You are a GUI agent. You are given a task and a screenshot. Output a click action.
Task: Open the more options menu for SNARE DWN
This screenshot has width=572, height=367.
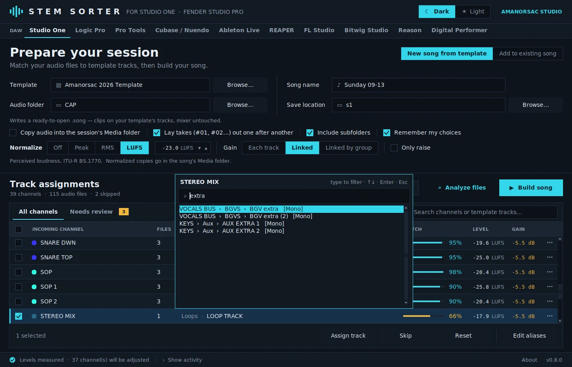pyautogui.click(x=550, y=243)
